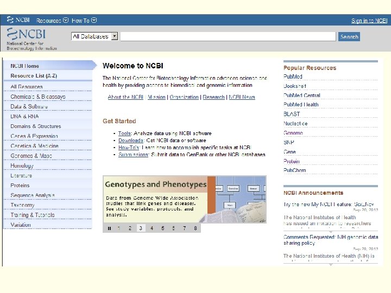Click the Search button

(349, 37)
